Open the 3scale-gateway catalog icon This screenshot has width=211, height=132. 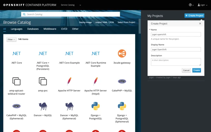[122, 54]
